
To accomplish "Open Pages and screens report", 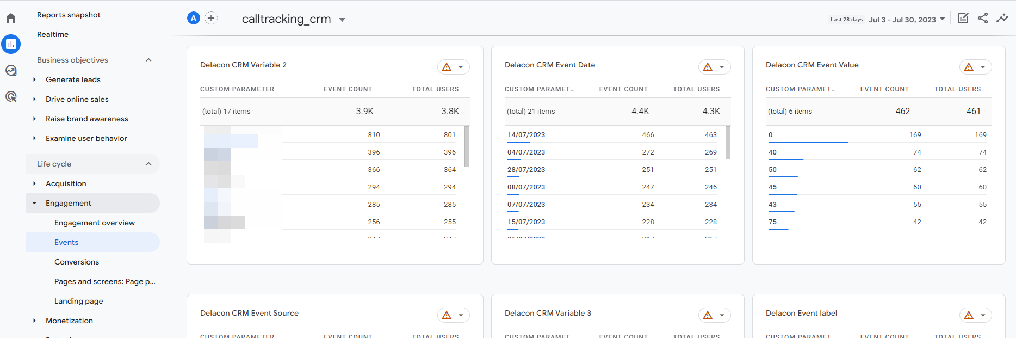I will 105,281.
